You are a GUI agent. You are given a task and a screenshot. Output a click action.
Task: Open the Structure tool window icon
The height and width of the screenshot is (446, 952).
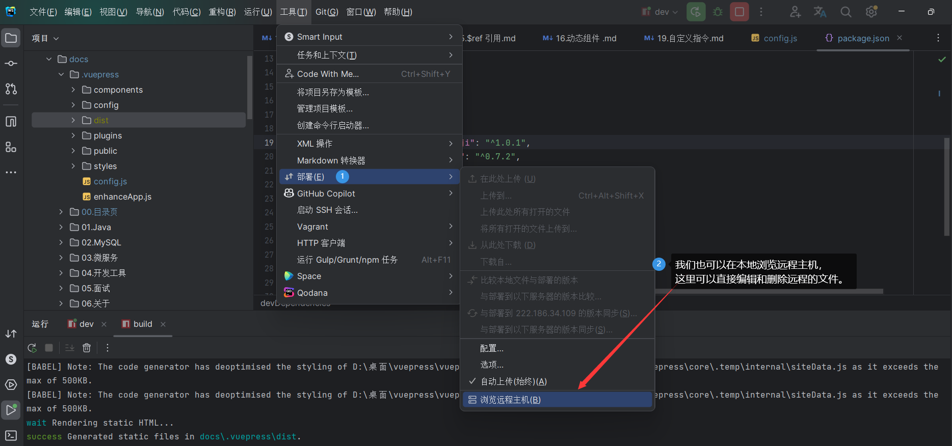point(11,147)
